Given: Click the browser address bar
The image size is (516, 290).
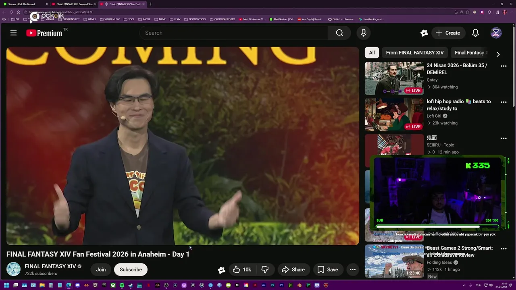Looking at the screenshot, I should (238, 12).
